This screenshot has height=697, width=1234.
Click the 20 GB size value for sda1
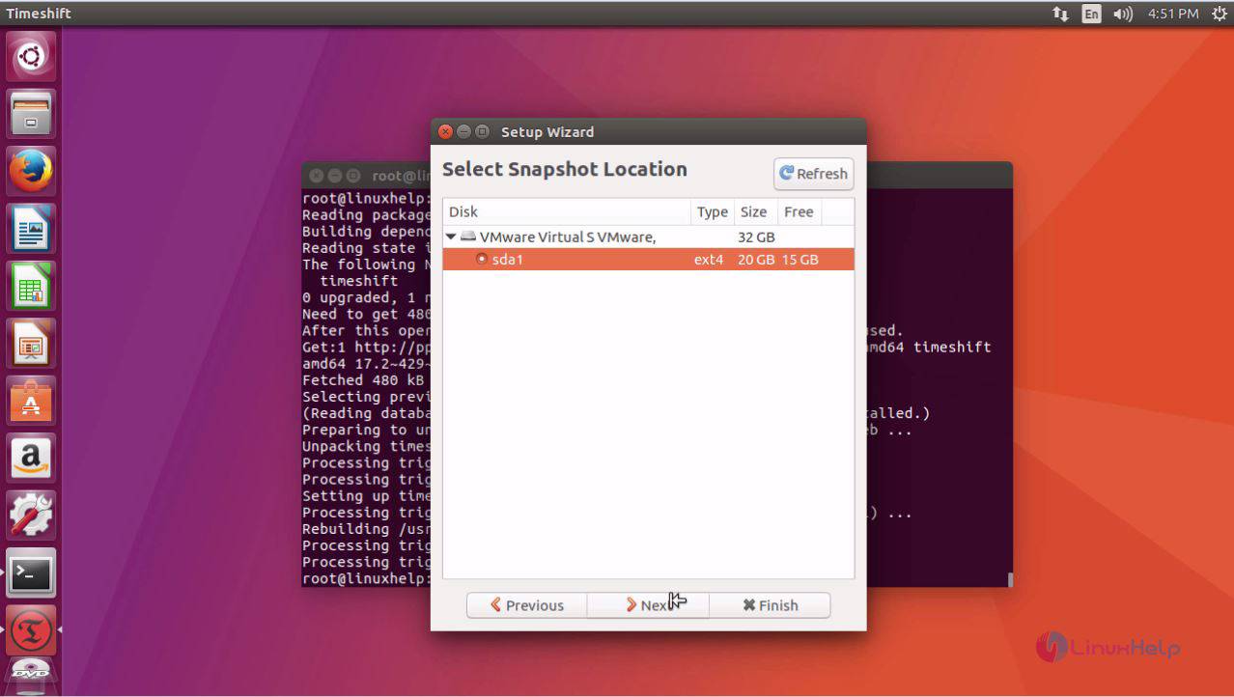(756, 260)
